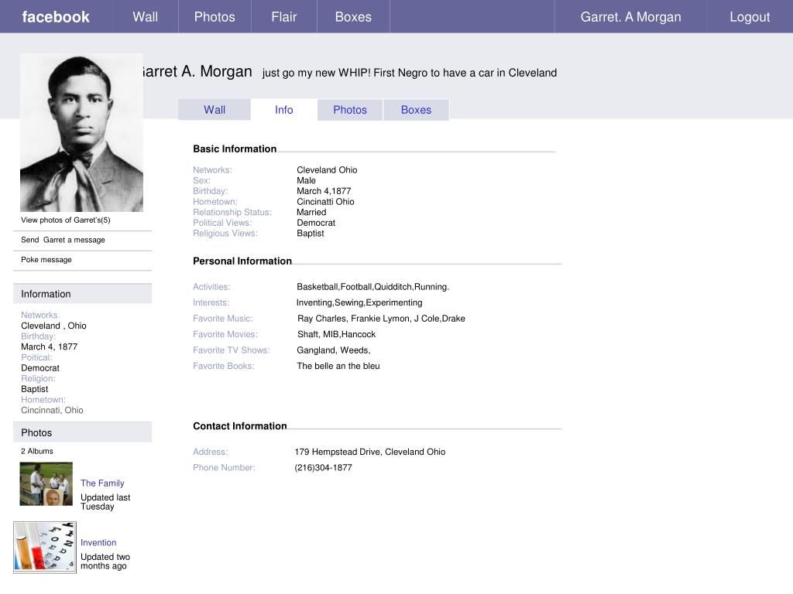793x594 pixels.
Task: Click the Religious Views value Baptist
Action: 310,234
